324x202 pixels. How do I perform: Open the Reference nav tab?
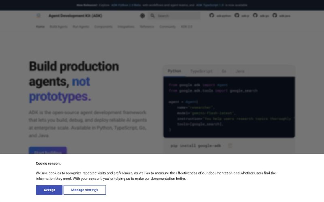coord(147,27)
